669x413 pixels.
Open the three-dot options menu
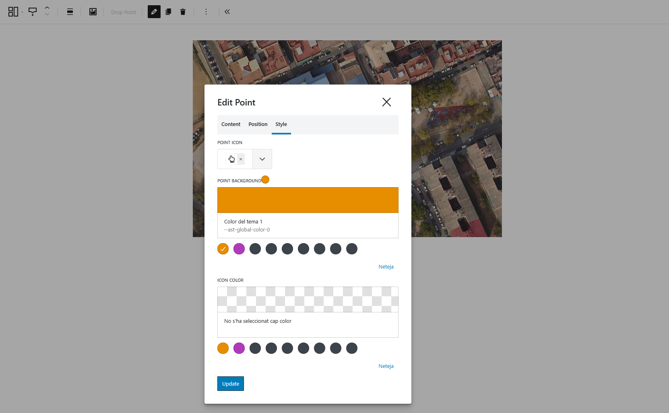click(206, 12)
